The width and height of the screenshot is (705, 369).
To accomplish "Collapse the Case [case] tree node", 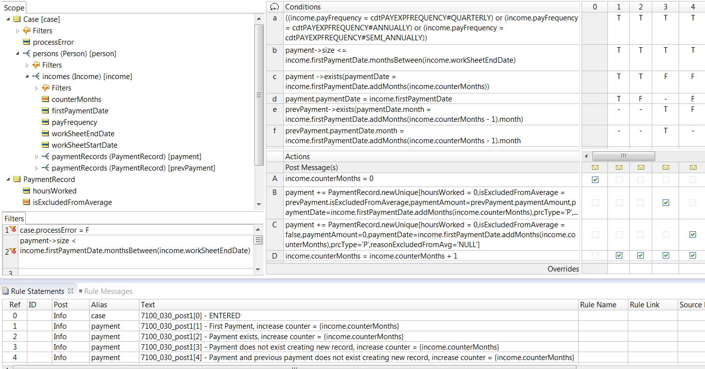I will click(x=8, y=19).
